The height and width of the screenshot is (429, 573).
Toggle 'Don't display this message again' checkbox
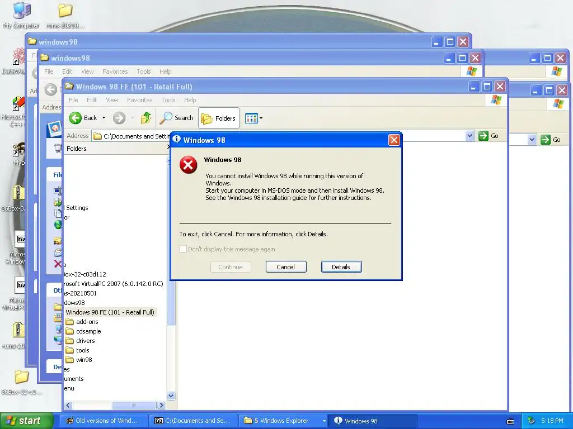pyautogui.click(x=183, y=249)
